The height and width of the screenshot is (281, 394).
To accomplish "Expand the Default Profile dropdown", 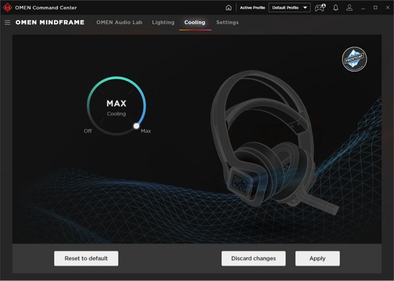I will [x=290, y=8].
